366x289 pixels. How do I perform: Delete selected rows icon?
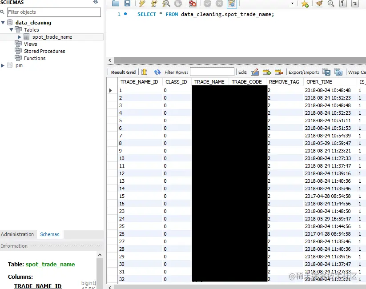tap(278, 72)
